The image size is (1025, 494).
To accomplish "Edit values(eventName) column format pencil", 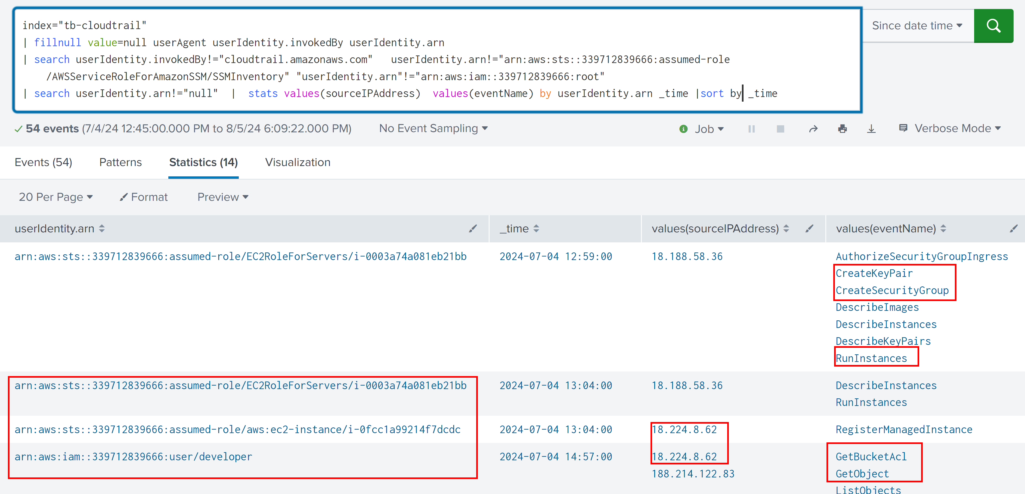I will [x=1013, y=229].
